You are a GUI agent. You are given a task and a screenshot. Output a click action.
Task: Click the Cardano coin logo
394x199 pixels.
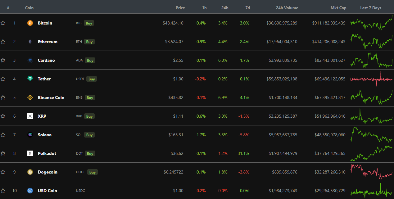pos(30,60)
